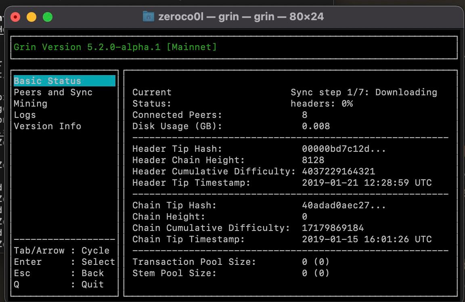This screenshot has width=465, height=302.
Task: Open Version Info in the sidebar
Action: click(x=48, y=126)
